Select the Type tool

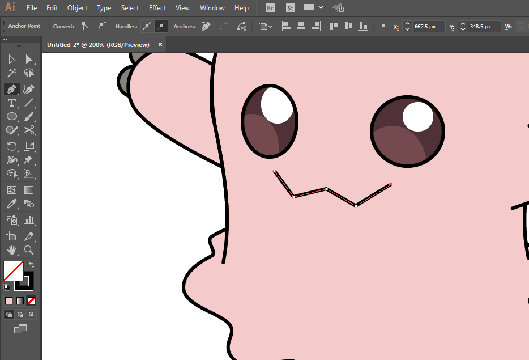(12, 103)
